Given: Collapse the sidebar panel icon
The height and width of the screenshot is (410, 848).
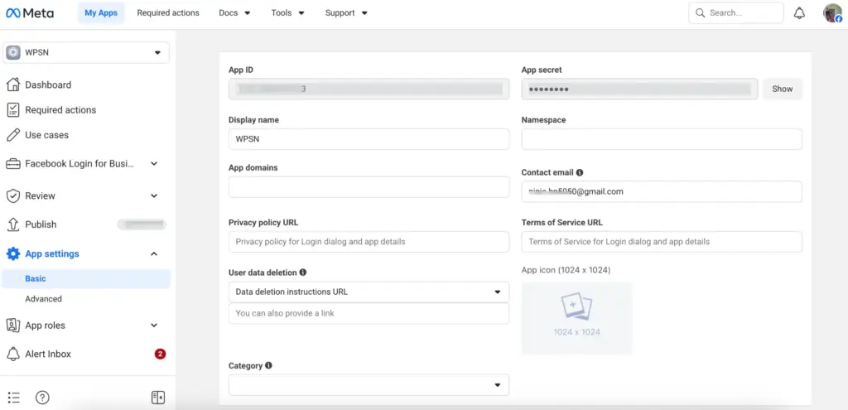Looking at the screenshot, I should tap(158, 398).
